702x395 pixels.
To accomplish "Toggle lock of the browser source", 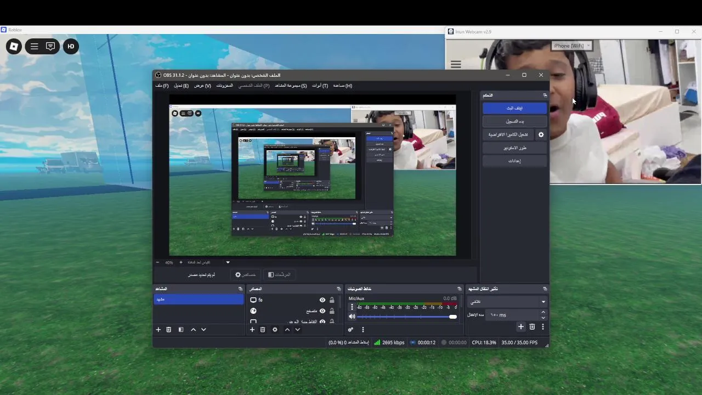I will (332, 311).
